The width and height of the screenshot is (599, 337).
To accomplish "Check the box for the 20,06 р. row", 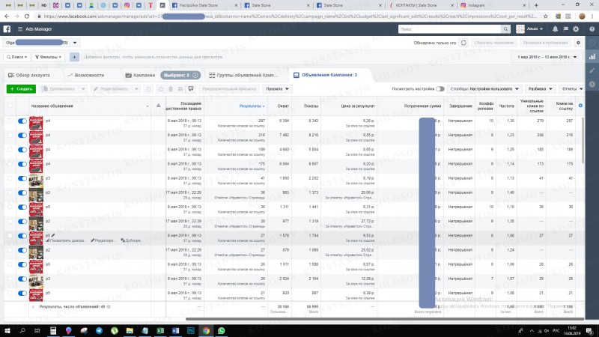I will [x=10, y=192].
